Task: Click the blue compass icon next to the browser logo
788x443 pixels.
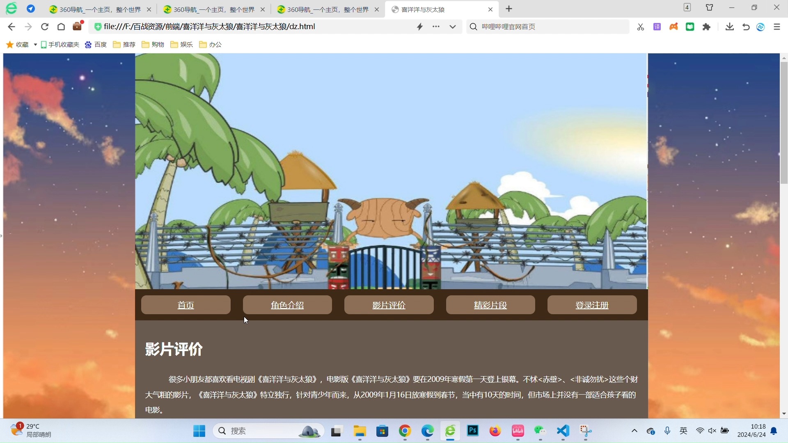Action: (31, 9)
